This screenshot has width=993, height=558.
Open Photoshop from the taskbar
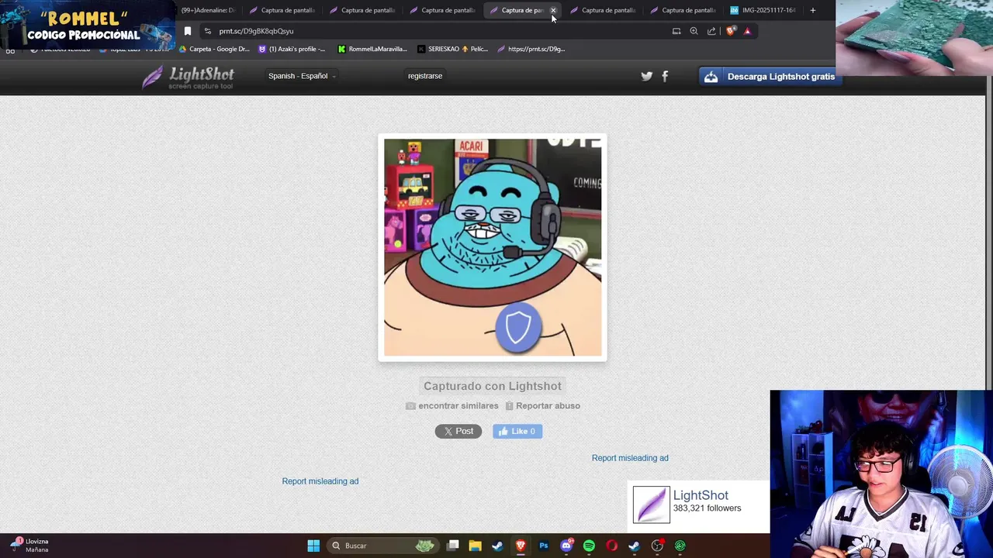pyautogui.click(x=543, y=546)
